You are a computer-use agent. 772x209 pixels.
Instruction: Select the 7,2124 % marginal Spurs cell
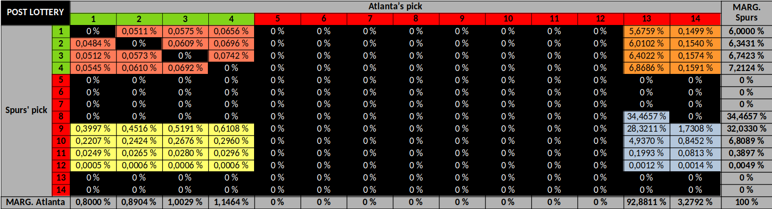pos(746,68)
